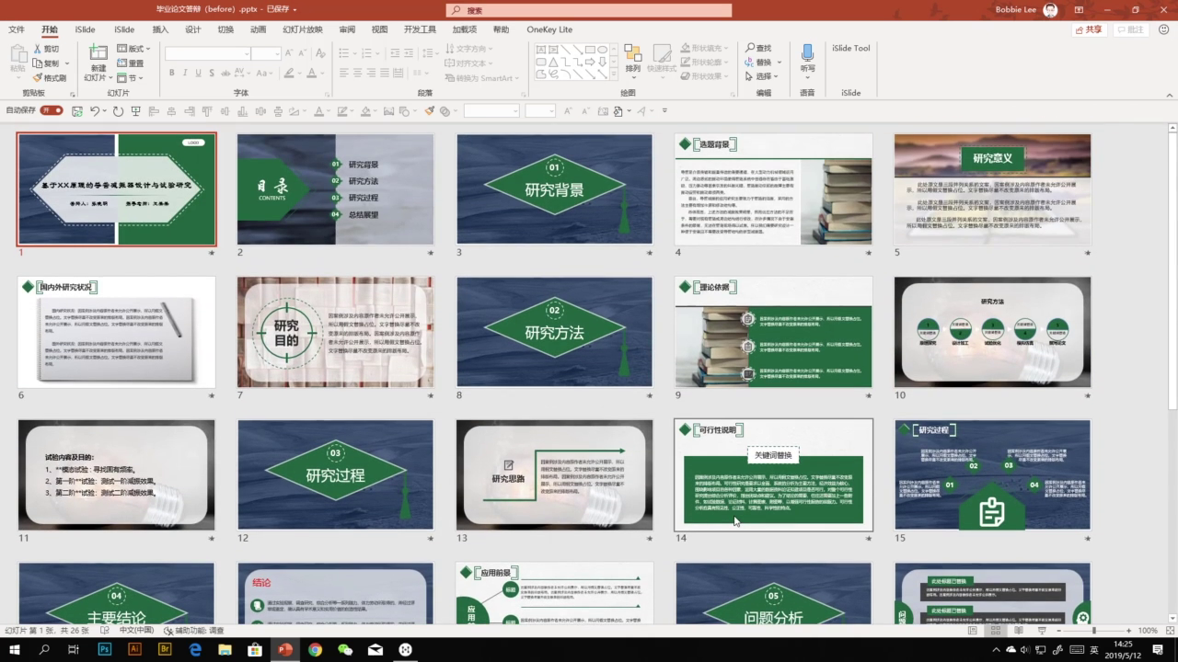Switch to the 动画 (Animations) tab

[x=258, y=29]
